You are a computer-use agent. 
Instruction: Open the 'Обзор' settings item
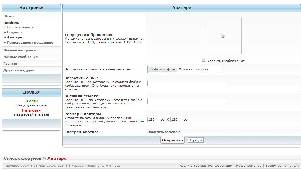click(9, 16)
